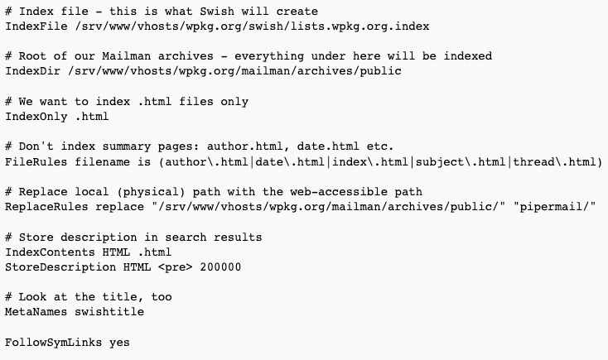
Task: Click the FollowSymLinks yes line
Action: (67, 343)
